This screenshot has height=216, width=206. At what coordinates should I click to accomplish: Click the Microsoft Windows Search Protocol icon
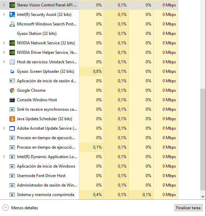[12, 24]
